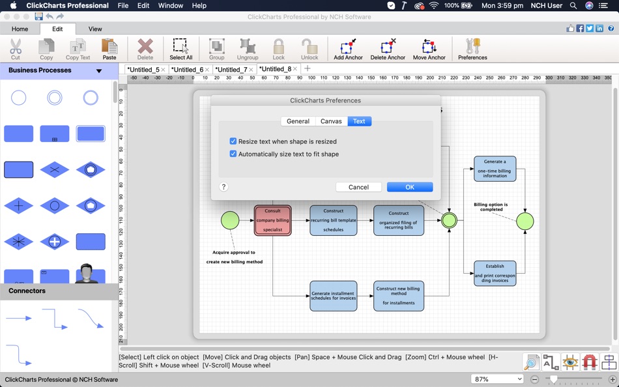The height and width of the screenshot is (387, 619).
Task: Uncheck Resize text when shape is resized
Action: [x=233, y=141]
